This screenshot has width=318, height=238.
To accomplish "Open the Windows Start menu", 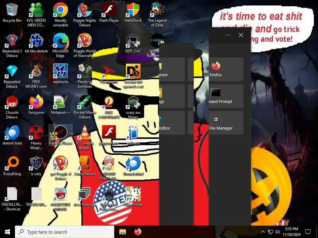I will (x=7, y=232).
